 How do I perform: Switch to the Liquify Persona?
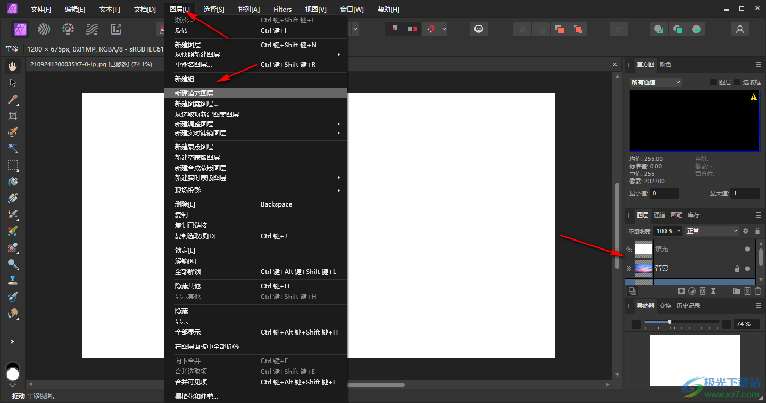point(44,29)
